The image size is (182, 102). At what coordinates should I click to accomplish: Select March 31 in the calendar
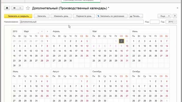tap(20, 65)
